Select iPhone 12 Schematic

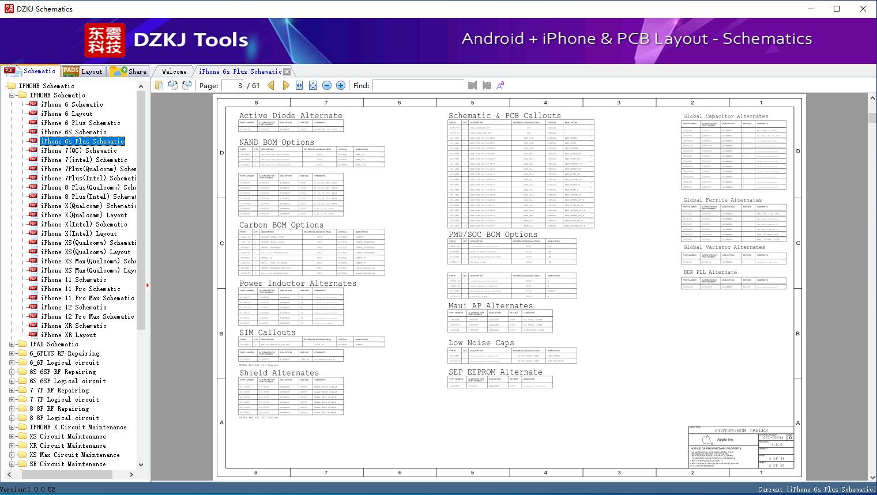coord(74,307)
